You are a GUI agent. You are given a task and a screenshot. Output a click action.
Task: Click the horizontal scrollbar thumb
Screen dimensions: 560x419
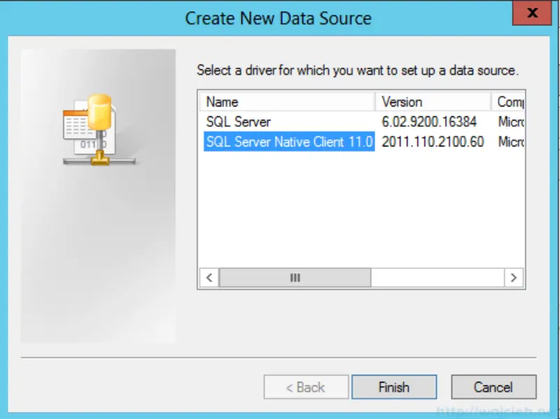pyautogui.click(x=294, y=277)
